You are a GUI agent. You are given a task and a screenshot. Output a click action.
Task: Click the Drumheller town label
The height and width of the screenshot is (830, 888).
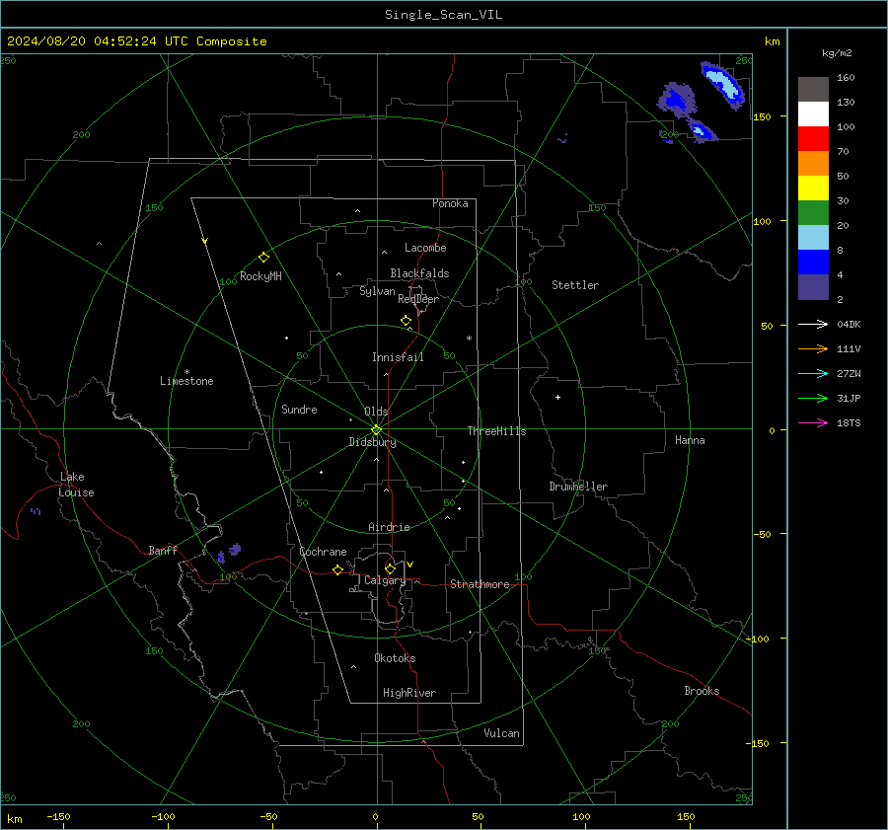click(578, 487)
